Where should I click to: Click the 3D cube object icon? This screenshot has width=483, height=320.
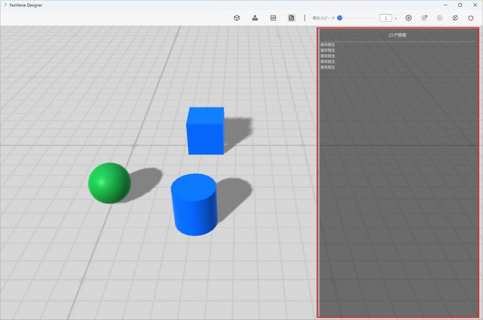(237, 18)
